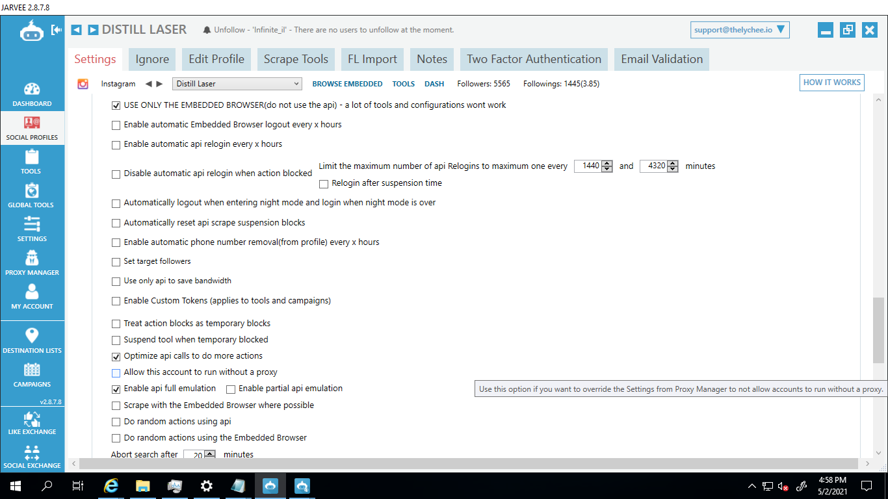888x499 pixels.
Task: Click the notification bell icon
Action: pyautogui.click(x=207, y=30)
